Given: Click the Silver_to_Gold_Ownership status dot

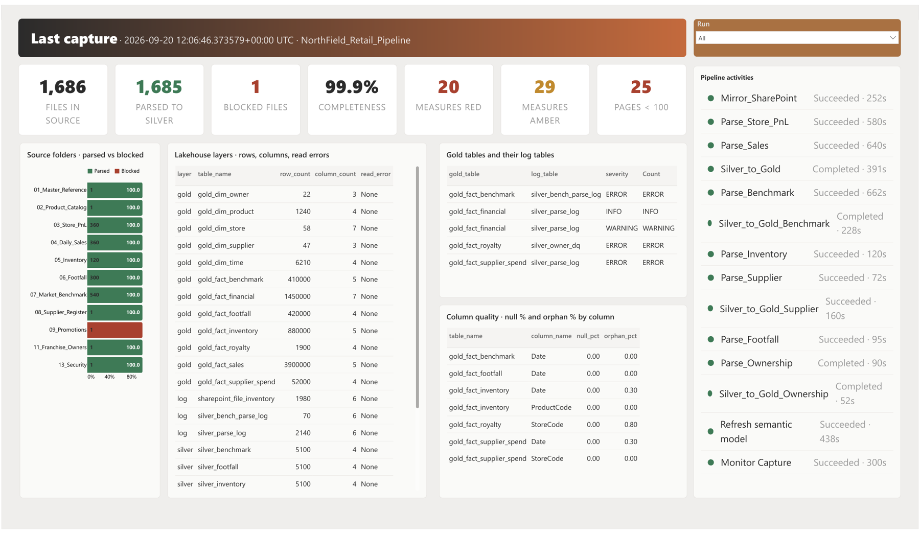Looking at the screenshot, I should click(x=709, y=393).
